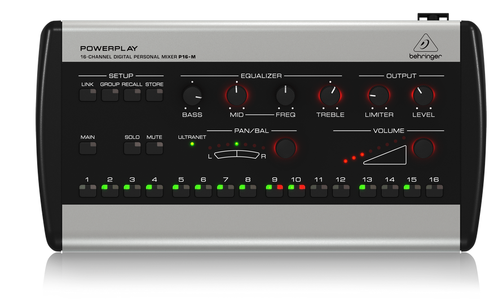Click the output LIMITER knob
Image resolution: width=498 pixels, height=299 pixels.
pos(378,96)
